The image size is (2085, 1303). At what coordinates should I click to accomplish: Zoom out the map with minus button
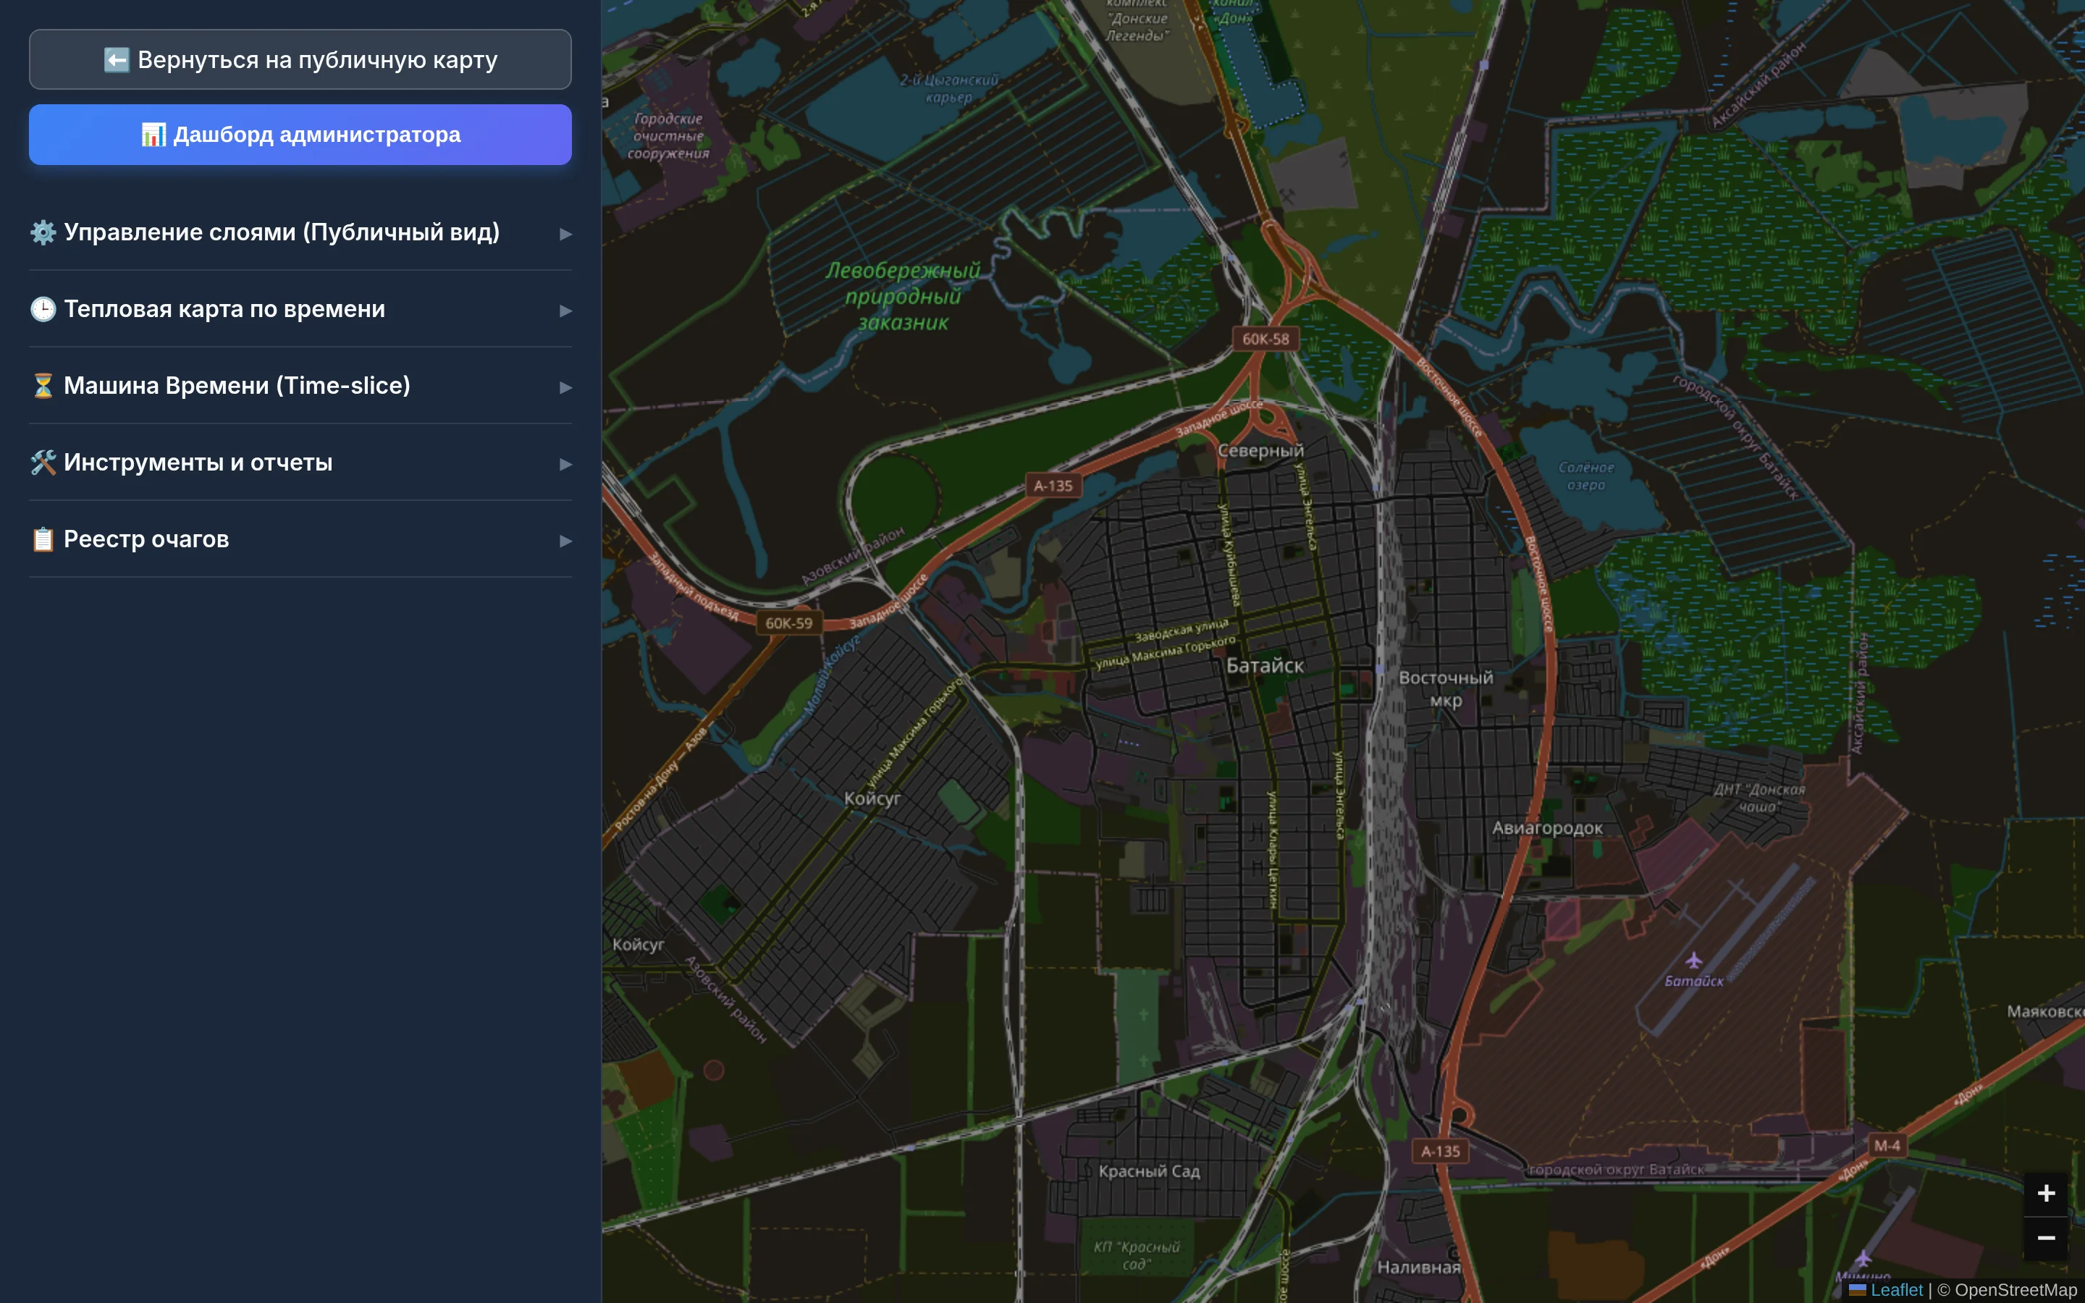pos(2045,1239)
